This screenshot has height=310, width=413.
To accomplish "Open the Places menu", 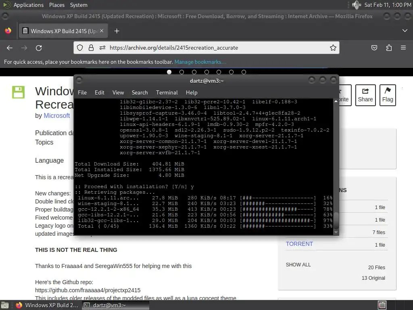I will pos(56,5).
